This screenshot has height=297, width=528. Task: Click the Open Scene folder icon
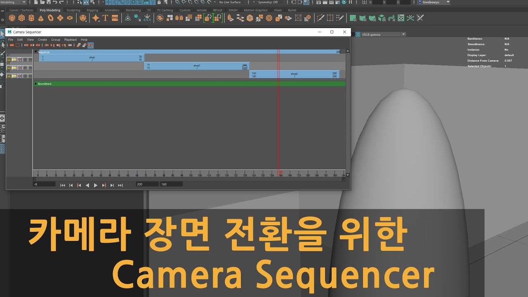(x=42, y=2)
